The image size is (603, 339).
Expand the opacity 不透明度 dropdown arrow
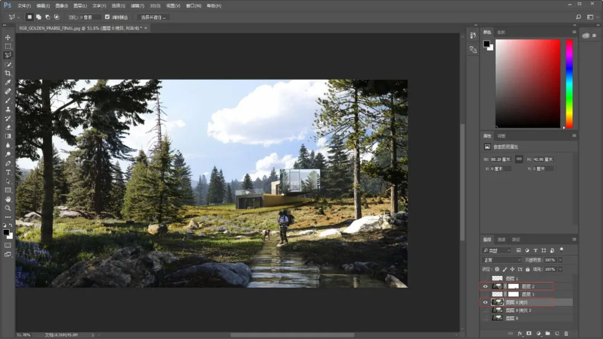coord(560,260)
